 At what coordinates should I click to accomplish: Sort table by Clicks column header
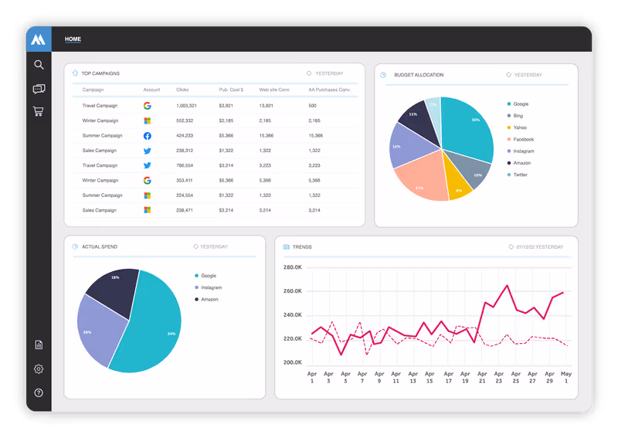point(182,90)
